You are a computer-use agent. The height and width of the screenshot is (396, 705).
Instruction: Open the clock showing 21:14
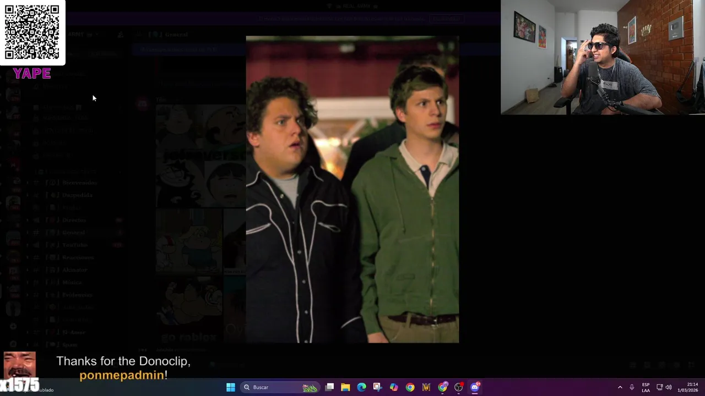point(687,387)
